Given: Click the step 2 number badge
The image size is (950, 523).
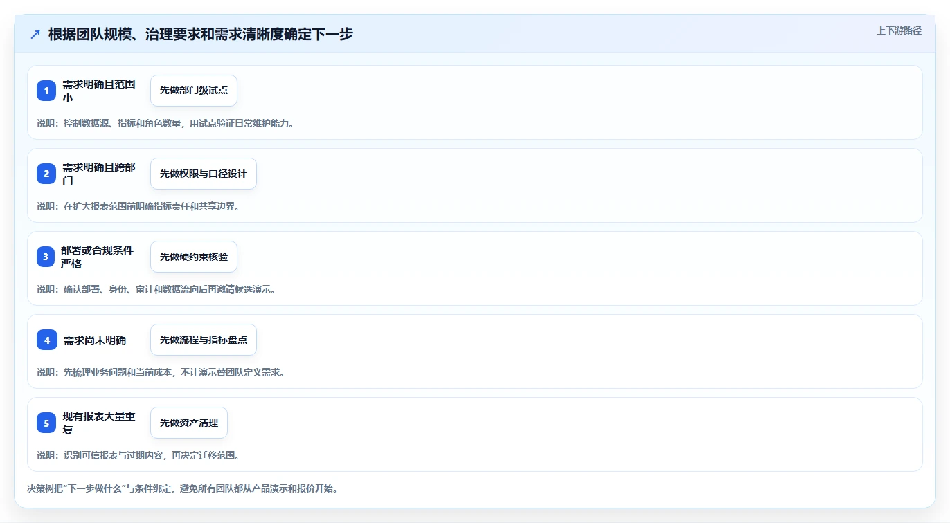Looking at the screenshot, I should (46, 174).
